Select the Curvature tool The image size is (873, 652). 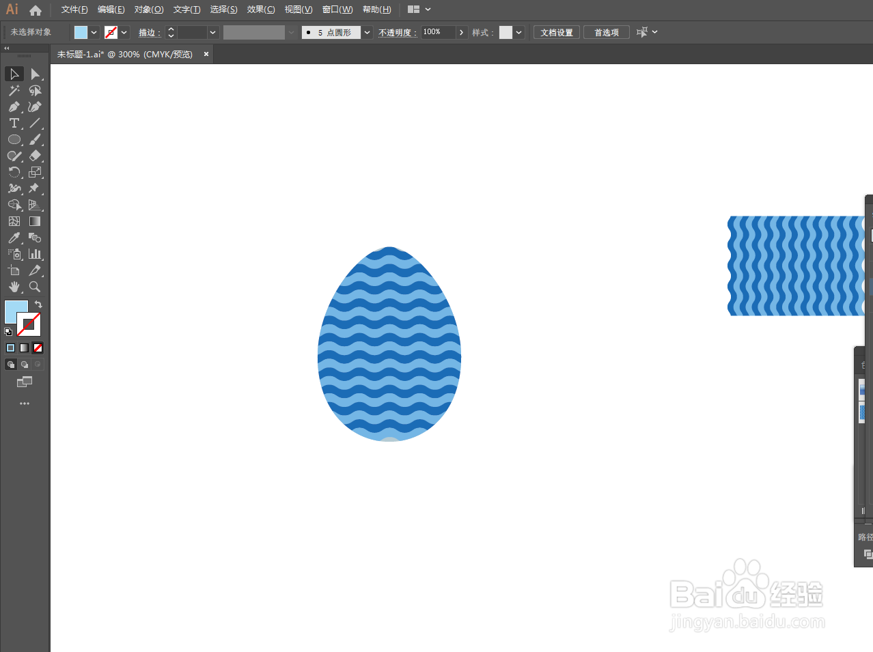pyautogui.click(x=35, y=107)
